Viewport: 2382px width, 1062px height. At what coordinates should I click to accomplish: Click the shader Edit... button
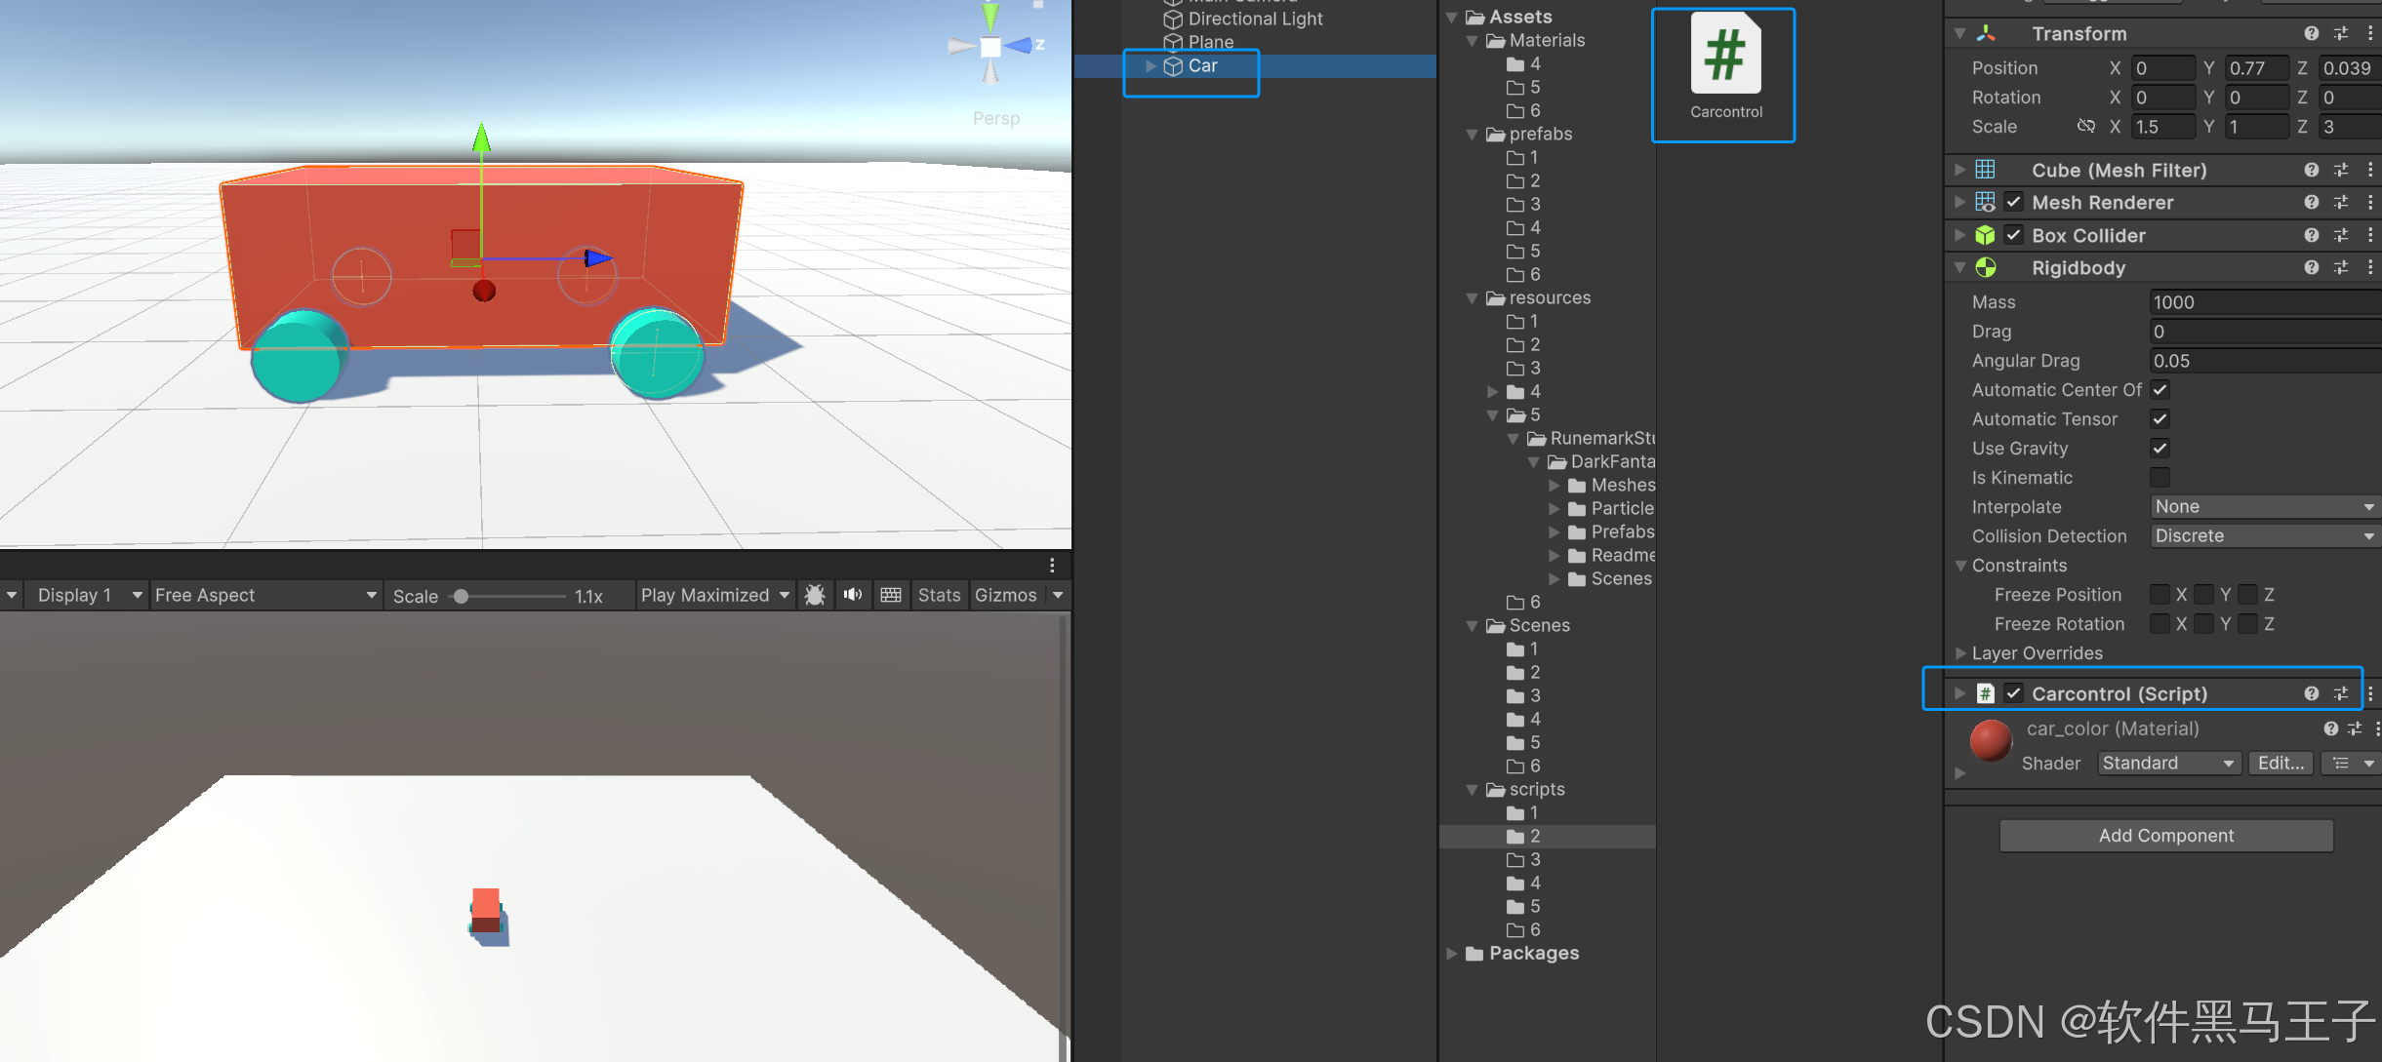pos(2280,764)
